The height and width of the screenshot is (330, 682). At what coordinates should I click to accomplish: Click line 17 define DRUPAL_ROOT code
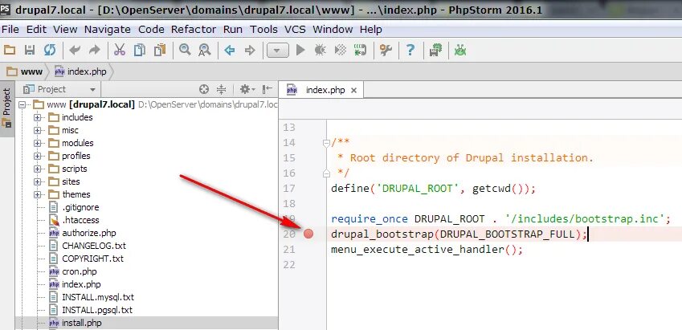point(433,189)
